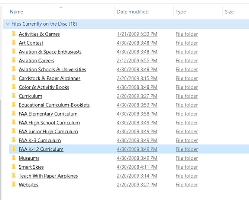Select the FAA K-3 Curriculum folder icon
The image size is (249, 200).
pyautogui.click(x=14, y=140)
